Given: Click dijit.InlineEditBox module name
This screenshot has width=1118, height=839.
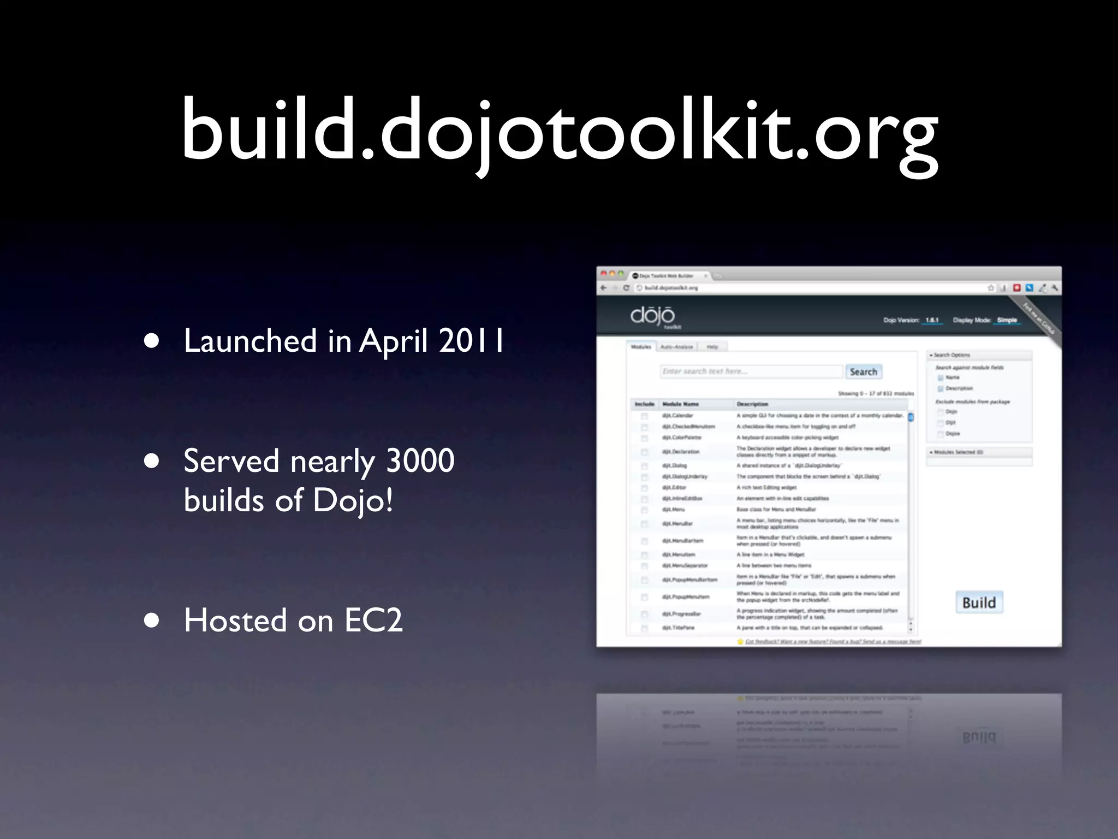Looking at the screenshot, I should click(682, 499).
